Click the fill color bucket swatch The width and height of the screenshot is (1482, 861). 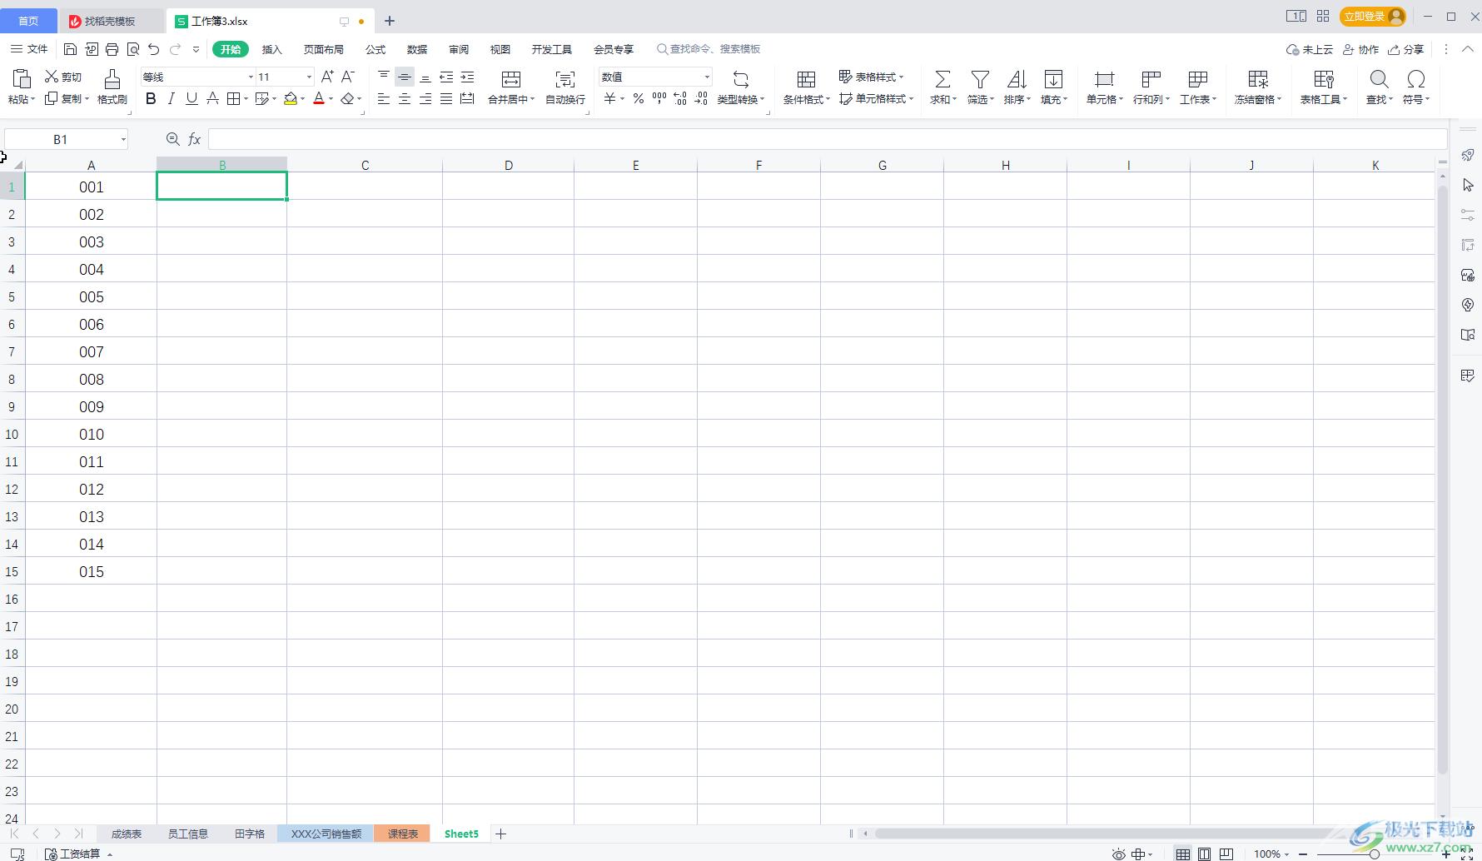pyautogui.click(x=291, y=99)
